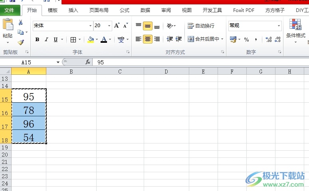This screenshot has height=191, width=309.
Task: Click the 合并后居中 merge button
Action: [x=204, y=39]
